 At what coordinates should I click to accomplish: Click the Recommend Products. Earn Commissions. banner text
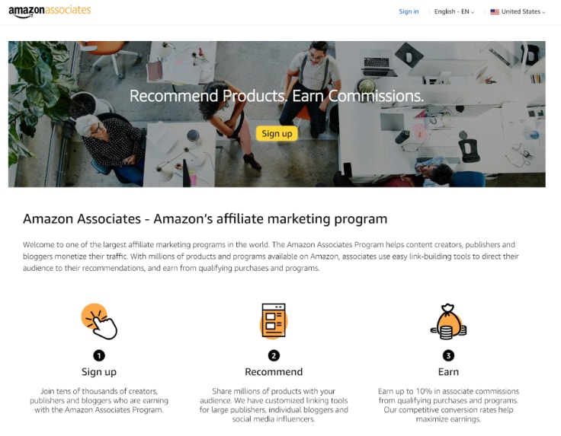[277, 96]
